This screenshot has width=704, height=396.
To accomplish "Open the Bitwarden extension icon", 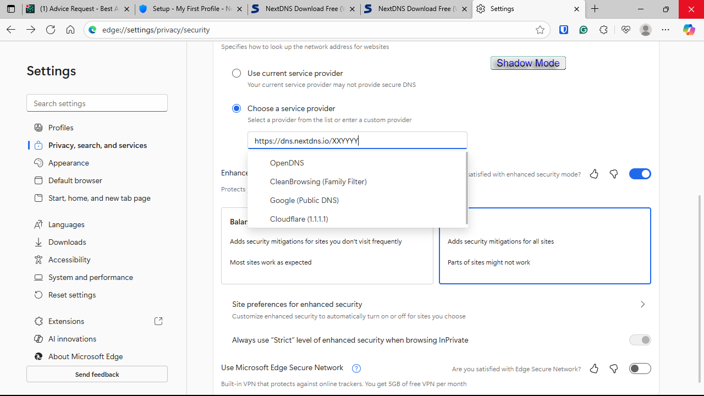I will click(564, 30).
